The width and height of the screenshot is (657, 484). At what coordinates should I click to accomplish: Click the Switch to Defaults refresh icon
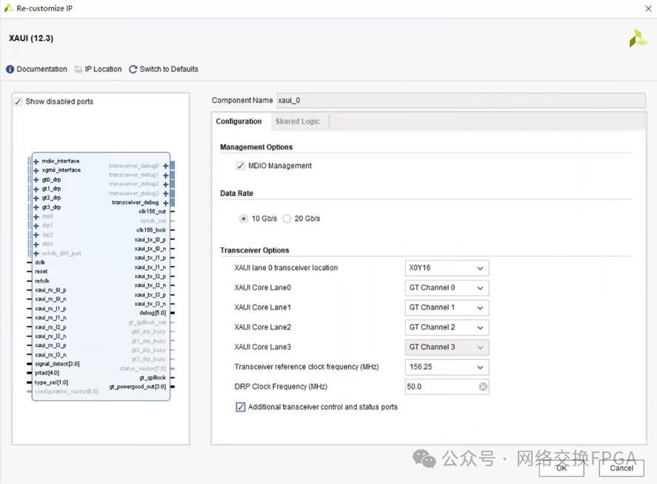click(x=133, y=70)
